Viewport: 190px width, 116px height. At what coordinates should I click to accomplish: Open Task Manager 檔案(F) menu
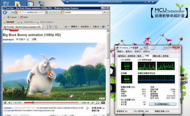[120, 51]
